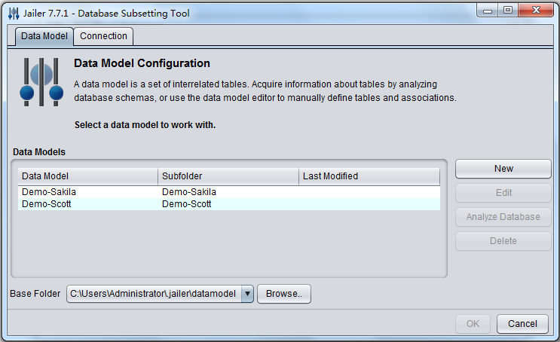Maximize the Jailer window
This screenshot has width=560, height=342.
pyautogui.click(x=508, y=11)
